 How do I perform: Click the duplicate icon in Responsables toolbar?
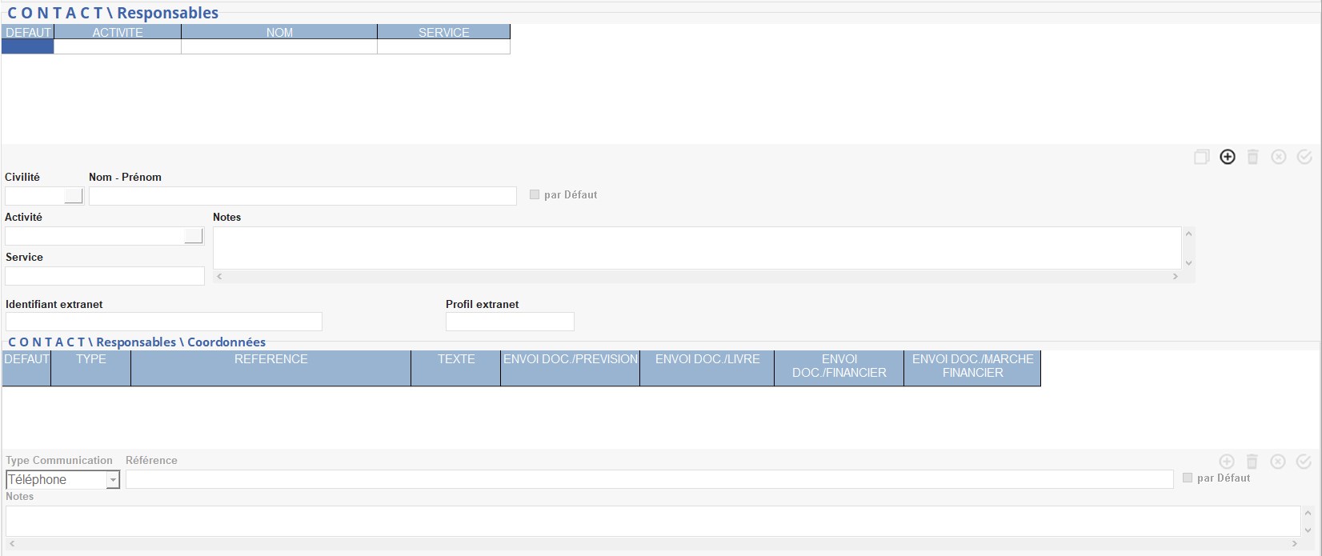tap(1201, 157)
